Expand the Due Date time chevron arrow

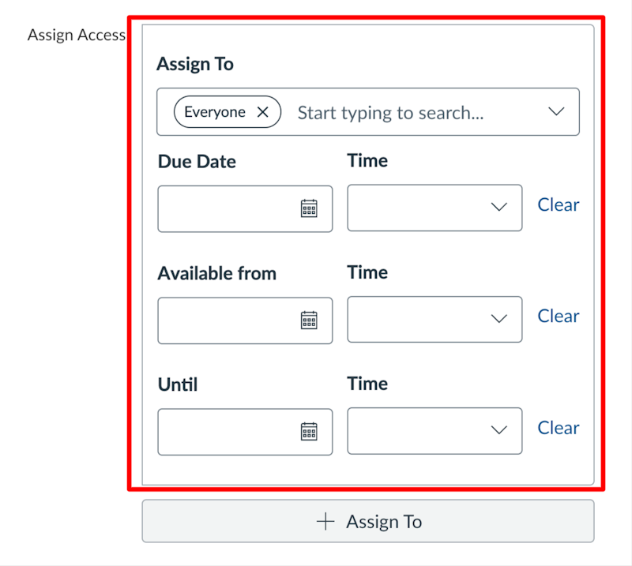coord(499,207)
